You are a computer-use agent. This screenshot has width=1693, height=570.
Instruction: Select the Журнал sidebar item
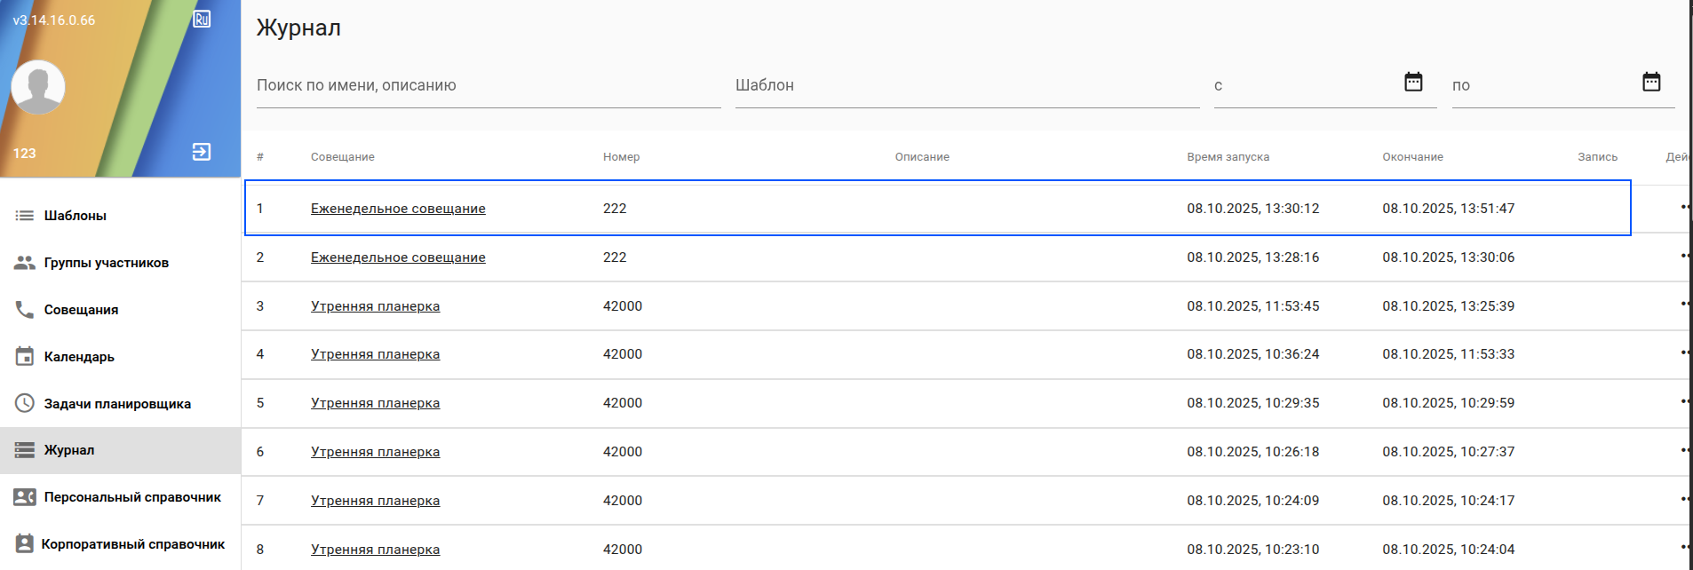coord(69,450)
